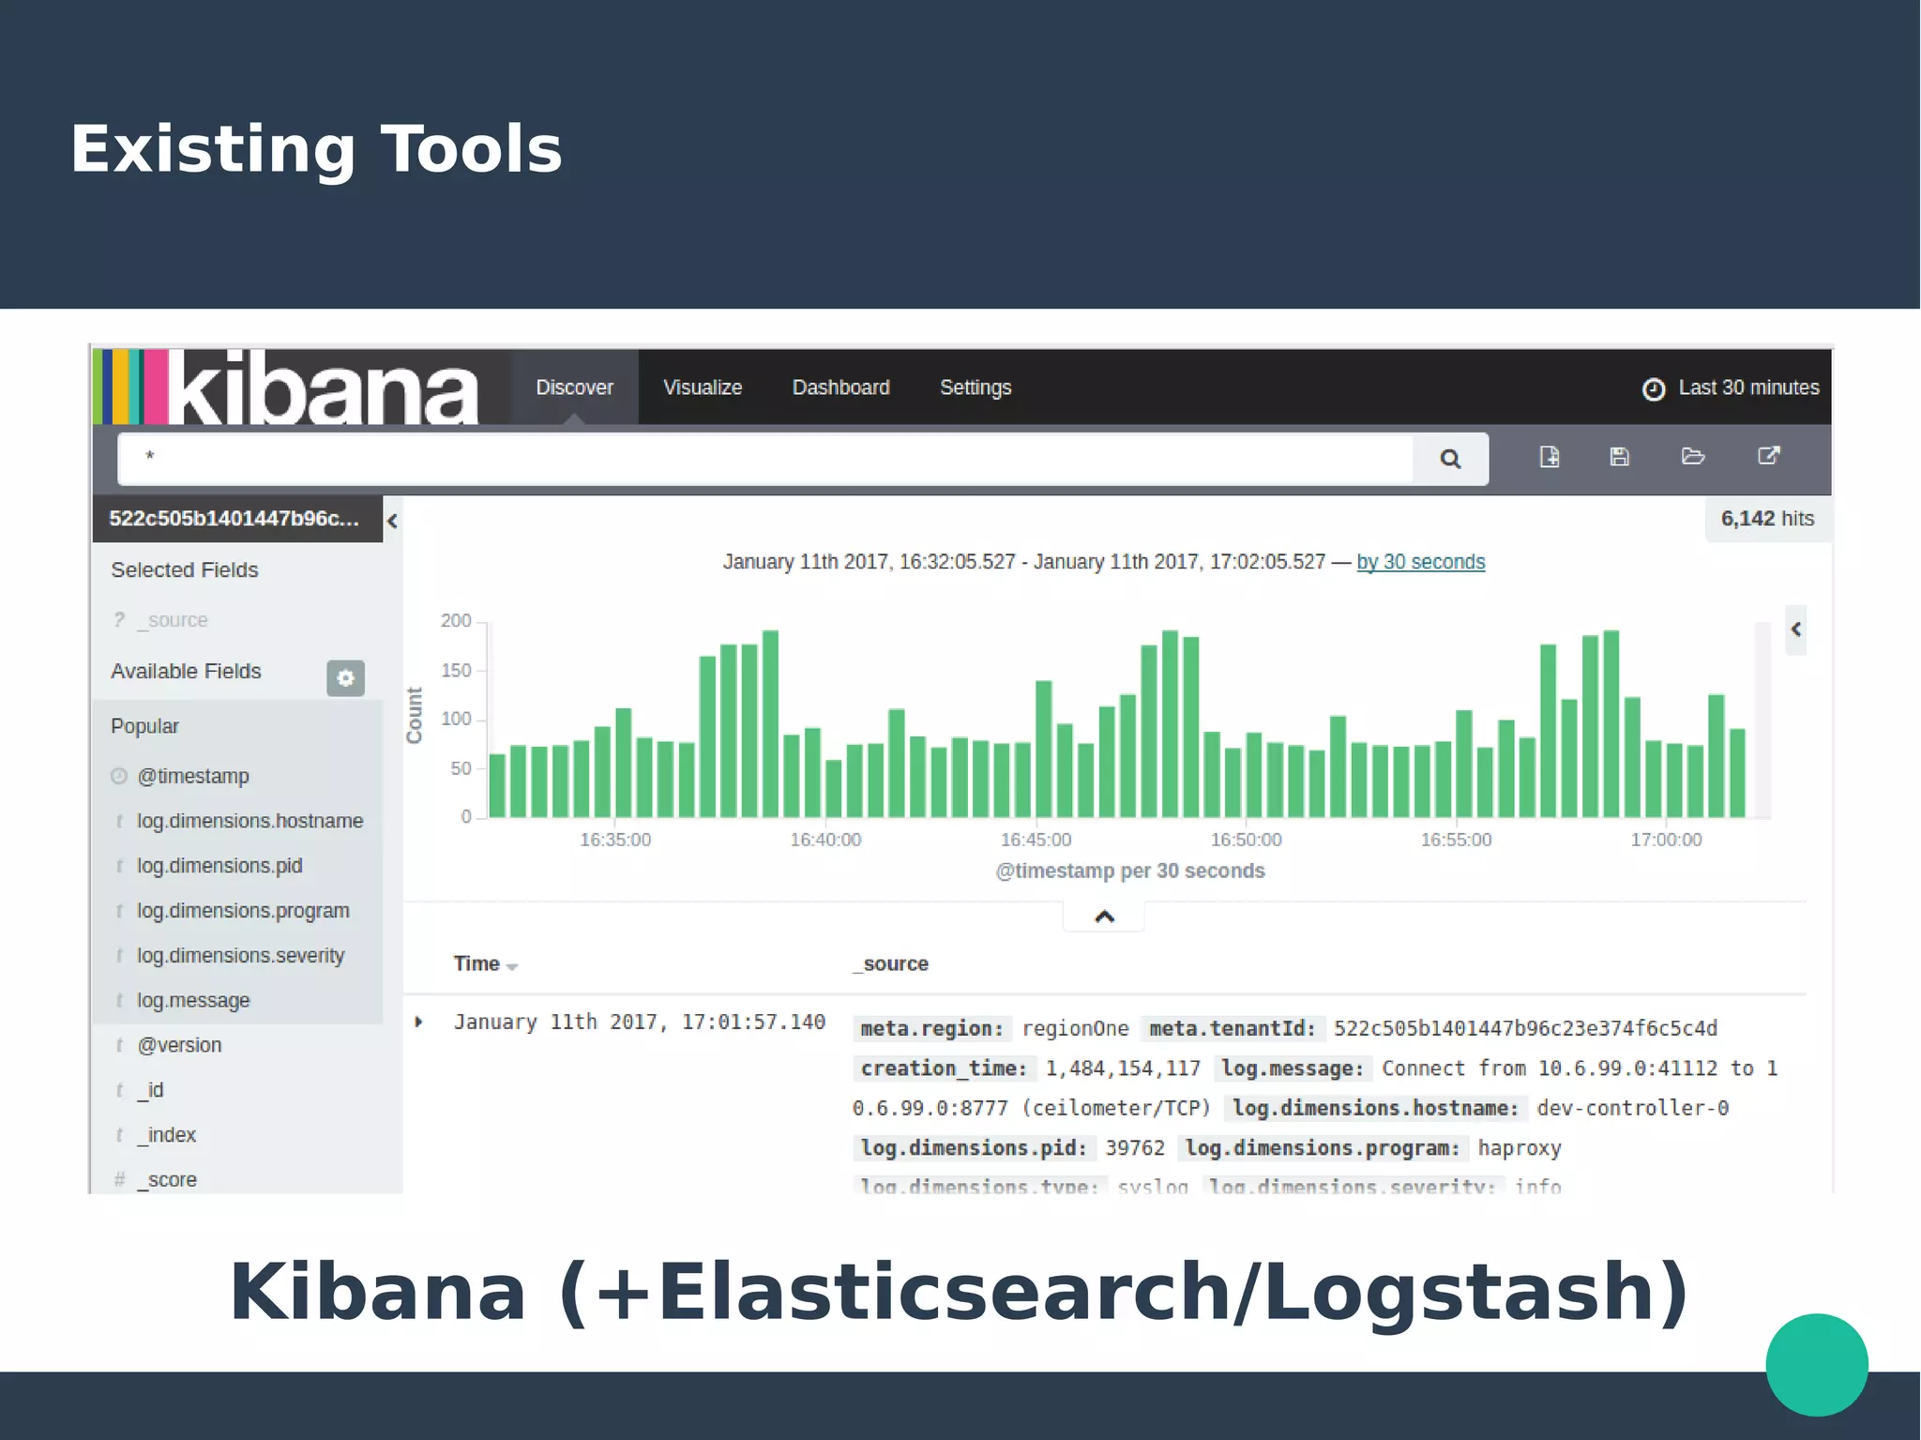Click the haproxy program value
Viewport: 1921px width, 1440px height.
[1520, 1148]
